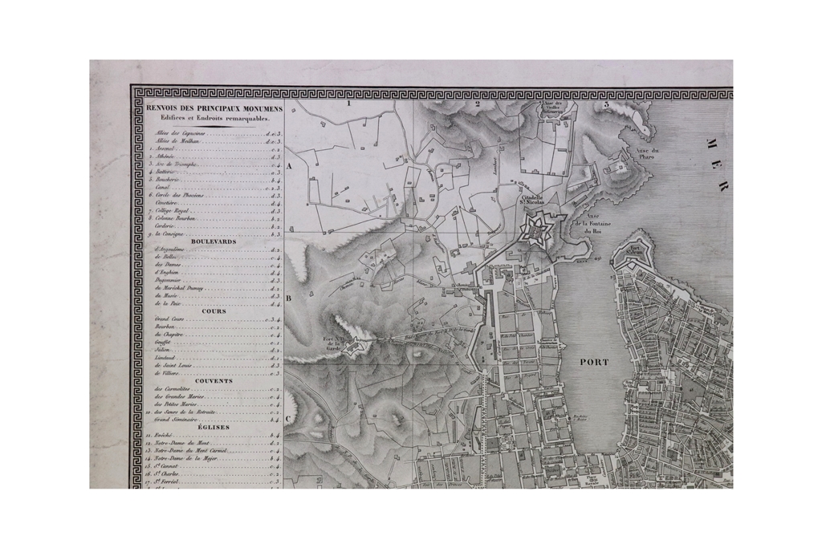The width and height of the screenshot is (822, 548).
Task: Click the "BOULEVARDS" section heading
Action: [214, 242]
